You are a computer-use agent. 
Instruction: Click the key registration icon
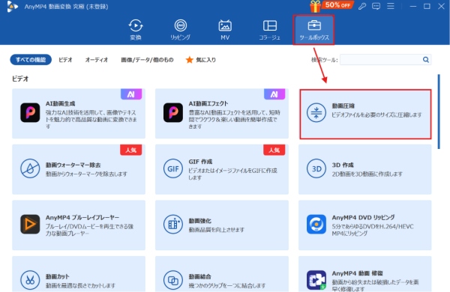click(x=362, y=6)
